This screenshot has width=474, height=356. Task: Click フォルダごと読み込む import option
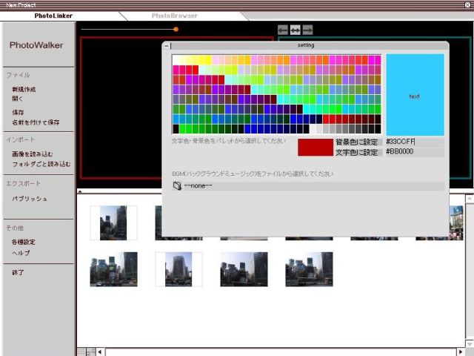(x=41, y=164)
